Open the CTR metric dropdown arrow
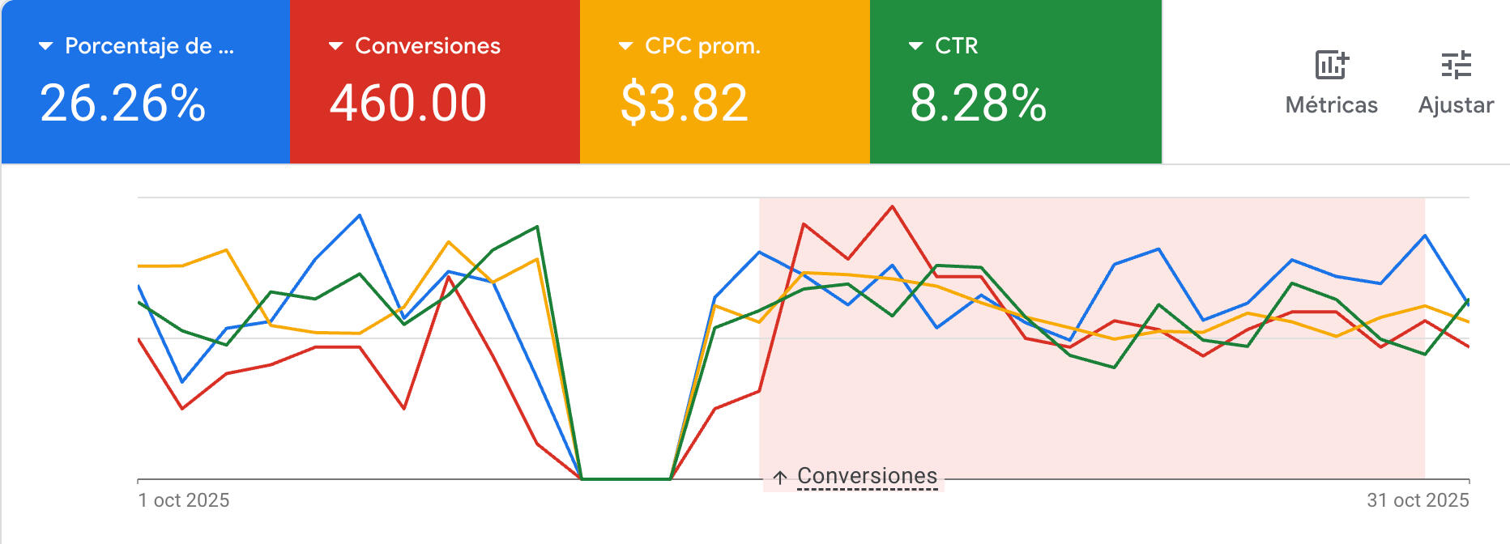This screenshot has height=544, width=1510. coord(915,46)
